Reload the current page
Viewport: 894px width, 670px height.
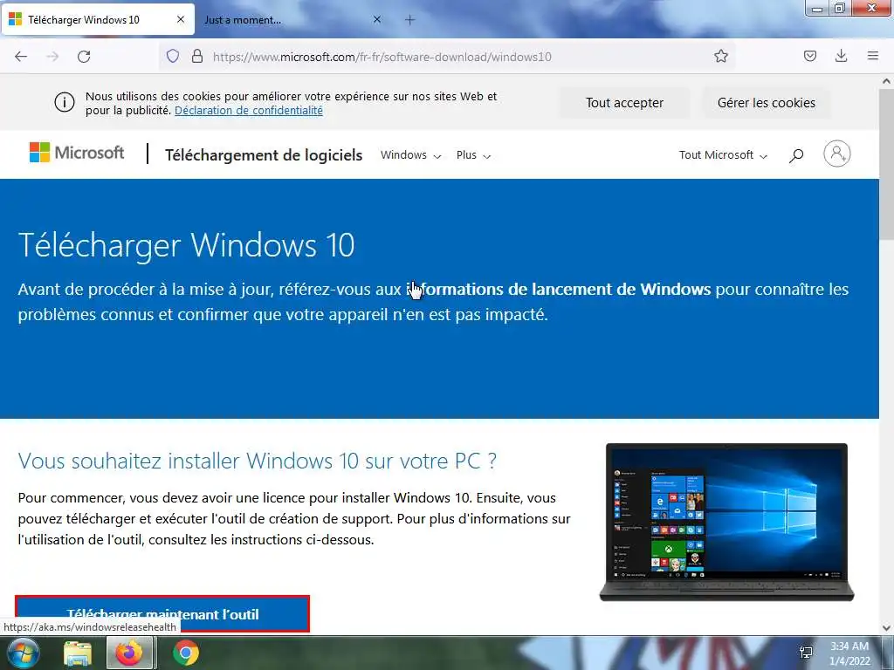(x=84, y=57)
